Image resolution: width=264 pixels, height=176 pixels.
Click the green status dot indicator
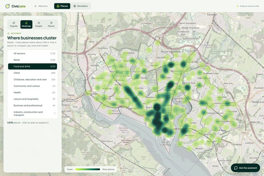click(x=237, y=6)
